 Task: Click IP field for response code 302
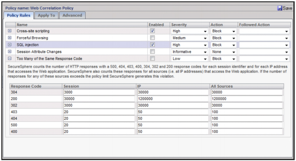coord(173,106)
